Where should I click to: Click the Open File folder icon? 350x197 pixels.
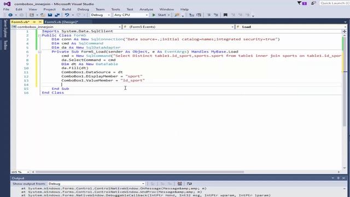pos(43,15)
